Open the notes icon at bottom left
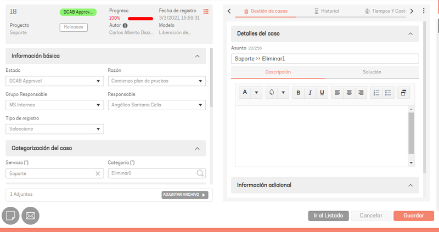439x232 pixels. click(10, 216)
